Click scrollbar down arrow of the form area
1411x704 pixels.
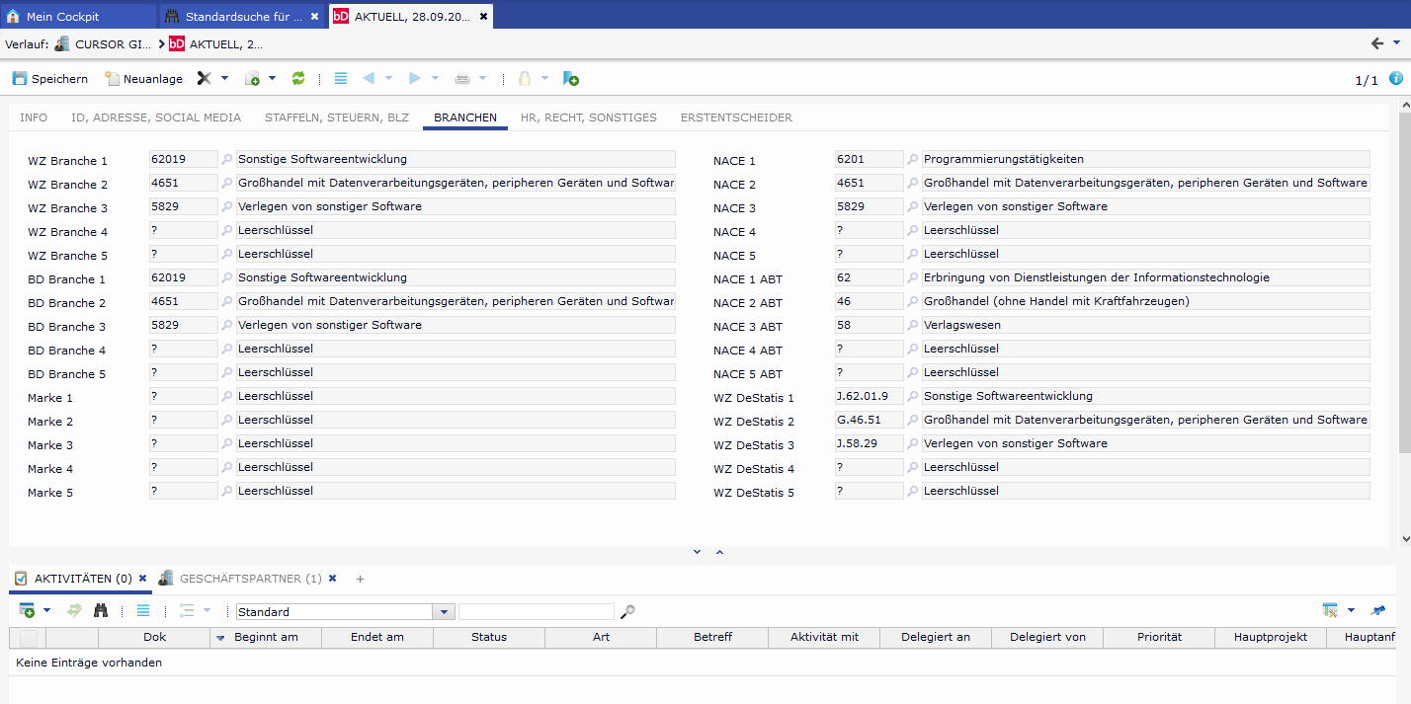[1405, 539]
